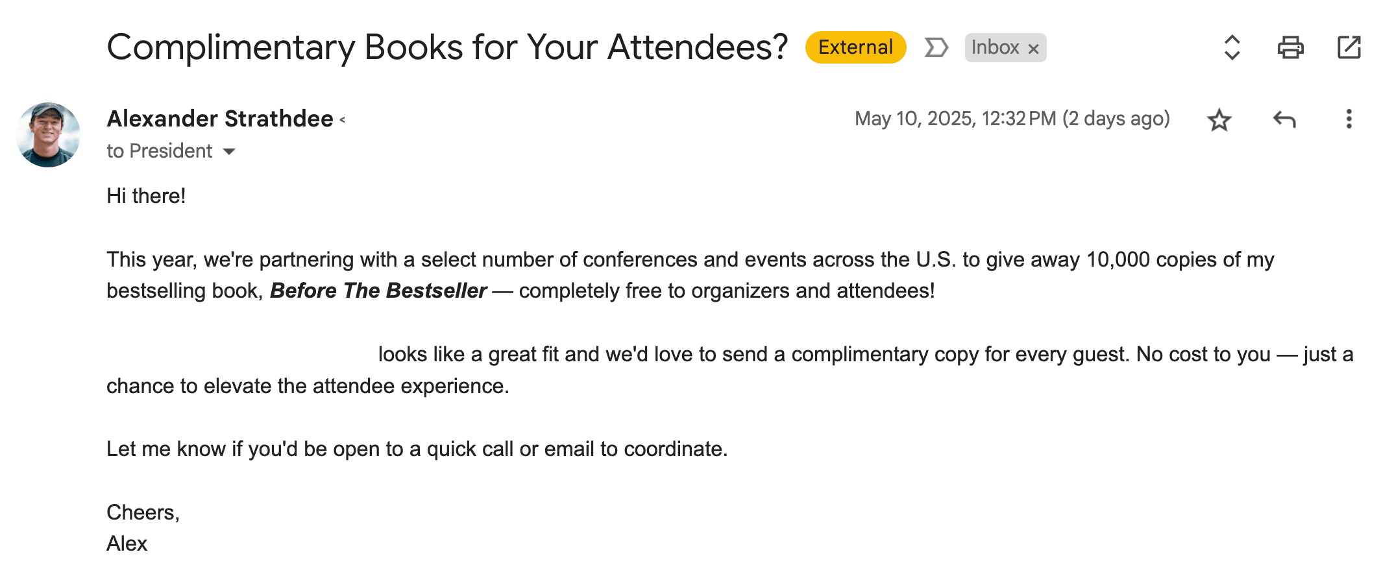The height and width of the screenshot is (563, 1381).
Task: Click the yellow External badge
Action: [x=855, y=47]
